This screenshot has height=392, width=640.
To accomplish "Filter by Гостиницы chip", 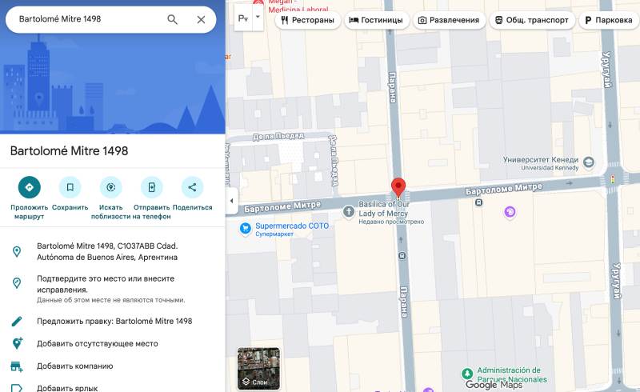I will click(x=376, y=20).
